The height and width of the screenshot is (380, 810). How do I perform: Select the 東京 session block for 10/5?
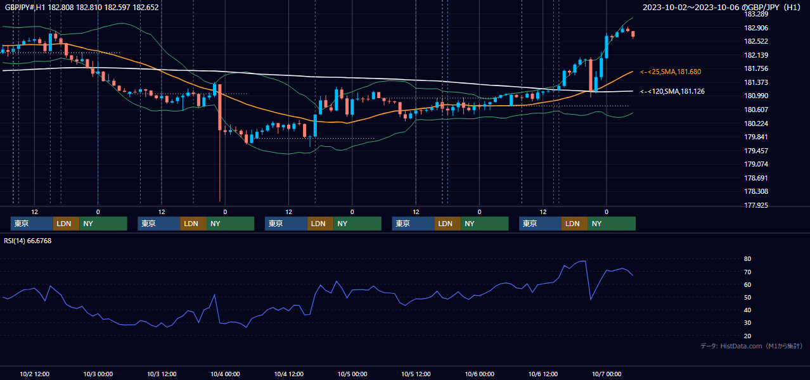pyautogui.click(x=413, y=224)
